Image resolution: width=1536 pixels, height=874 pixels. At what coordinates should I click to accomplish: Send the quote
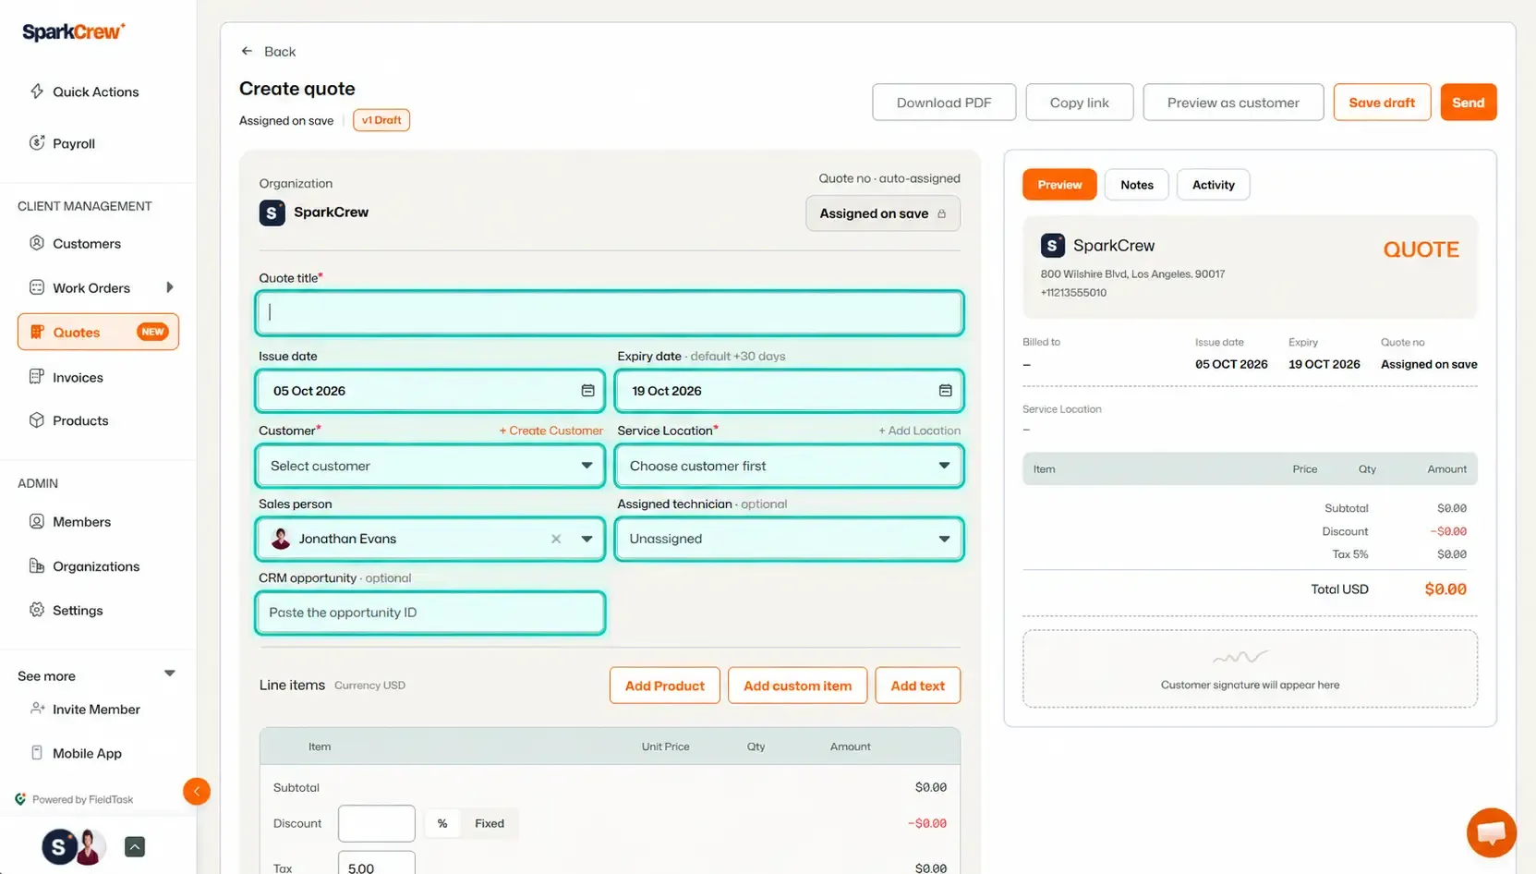(1468, 103)
